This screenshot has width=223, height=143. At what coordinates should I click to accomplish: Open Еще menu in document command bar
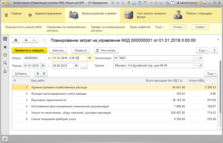tap(203, 50)
